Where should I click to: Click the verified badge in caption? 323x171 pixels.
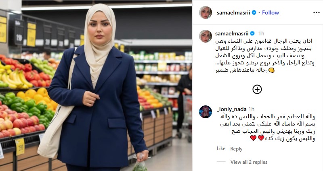[x=252, y=33]
